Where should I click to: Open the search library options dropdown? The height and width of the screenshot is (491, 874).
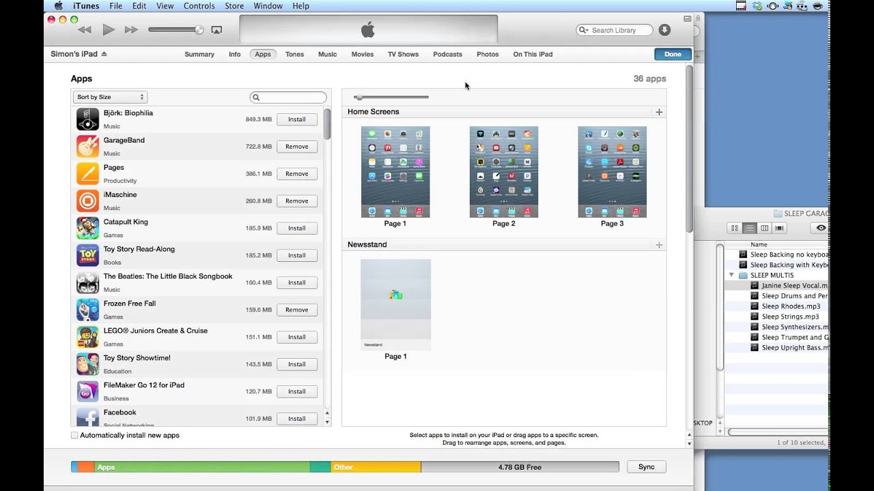tap(584, 30)
